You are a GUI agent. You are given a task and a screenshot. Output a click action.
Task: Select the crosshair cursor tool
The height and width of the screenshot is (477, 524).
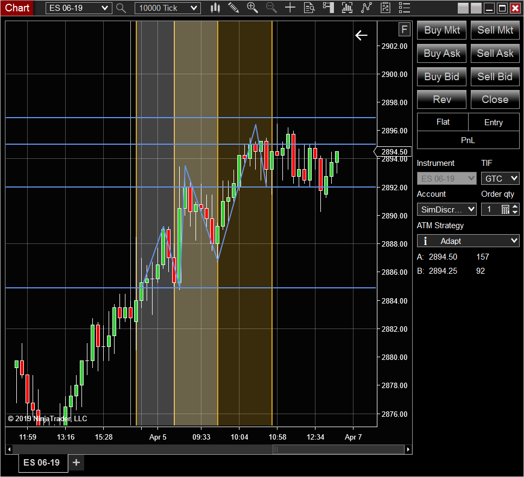click(x=290, y=8)
